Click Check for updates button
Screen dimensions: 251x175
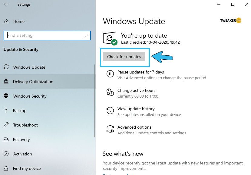tap(124, 57)
